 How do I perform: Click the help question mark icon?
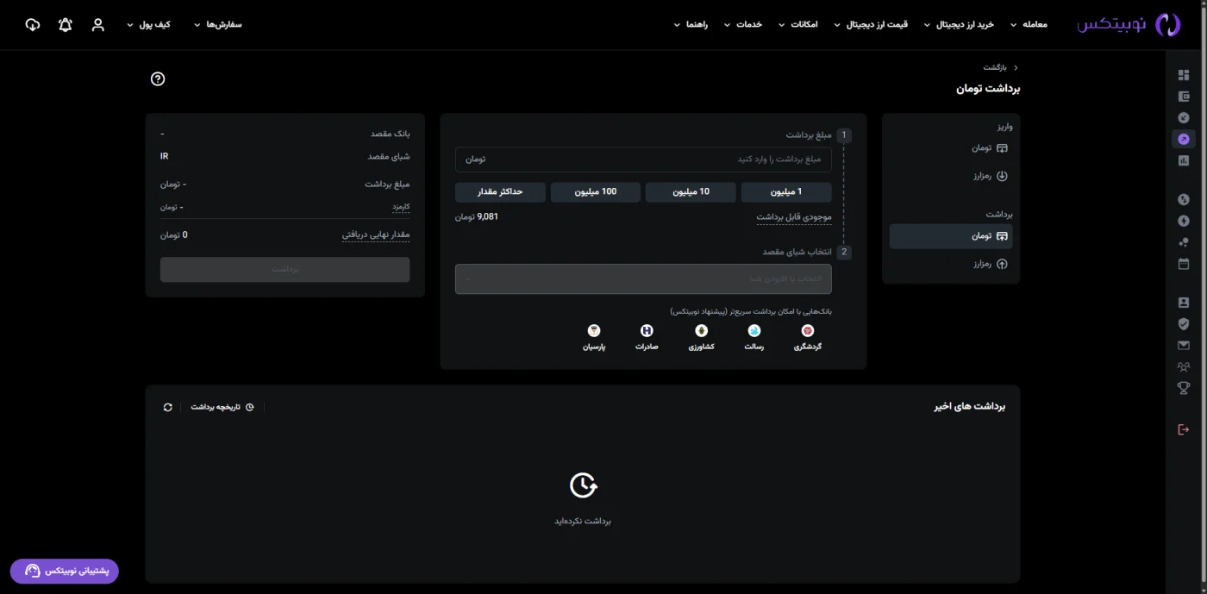[158, 79]
